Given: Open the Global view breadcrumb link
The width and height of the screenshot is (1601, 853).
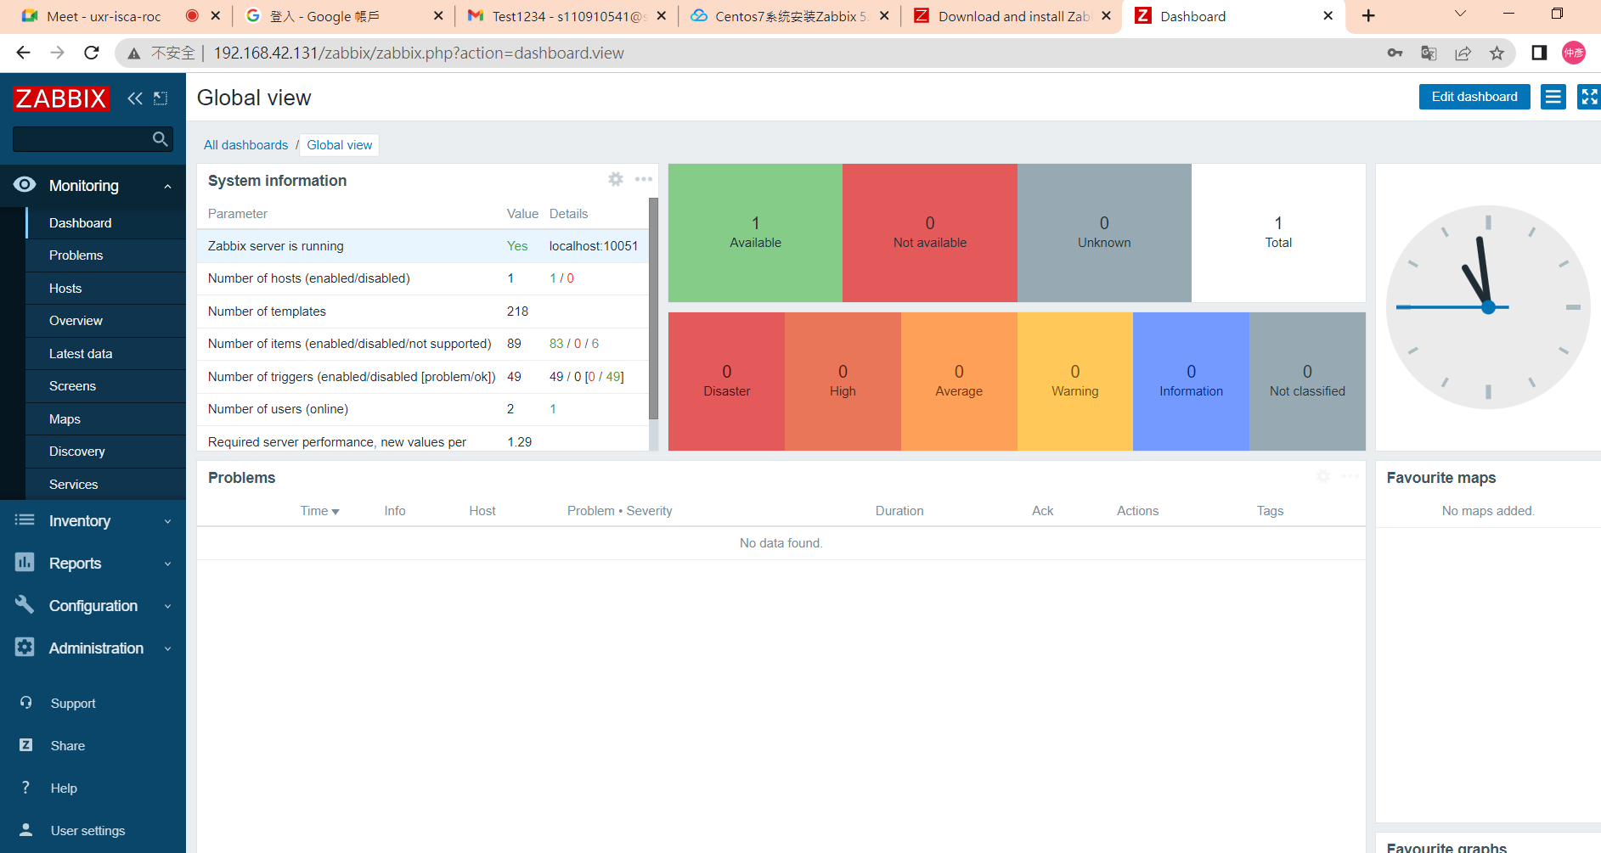Looking at the screenshot, I should tap(340, 145).
